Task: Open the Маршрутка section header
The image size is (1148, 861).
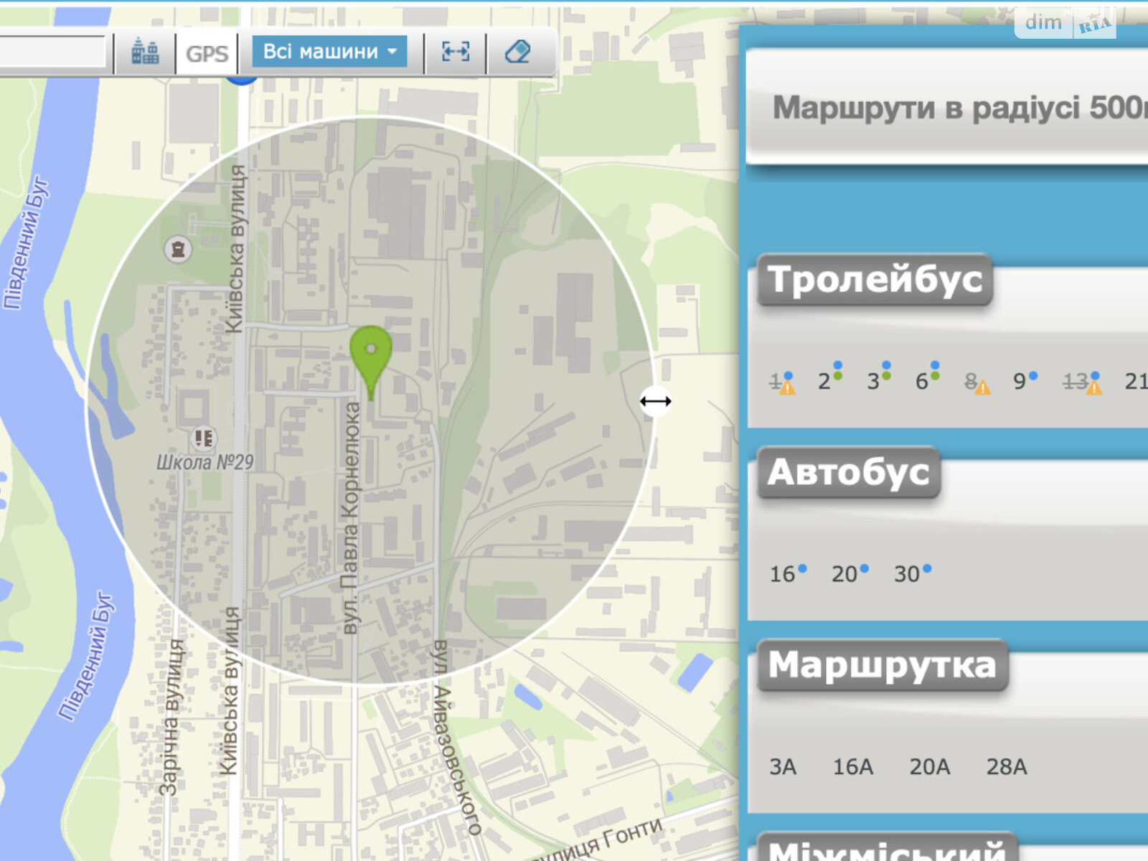Action: click(x=881, y=664)
